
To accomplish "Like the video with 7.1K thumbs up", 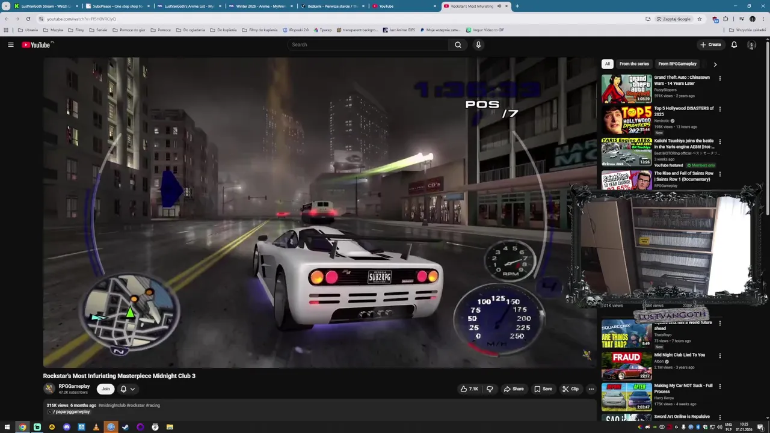I will coord(469,389).
